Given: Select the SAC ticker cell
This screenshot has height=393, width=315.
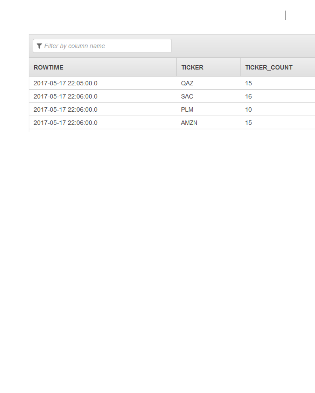Looking at the screenshot, I should [x=208, y=96].
